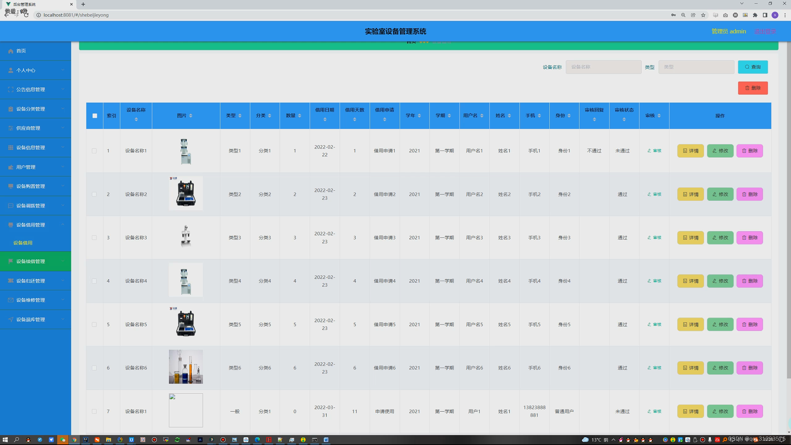Expand 用户管理 menu chevron
Screen dimensions: 791x445
63,167
